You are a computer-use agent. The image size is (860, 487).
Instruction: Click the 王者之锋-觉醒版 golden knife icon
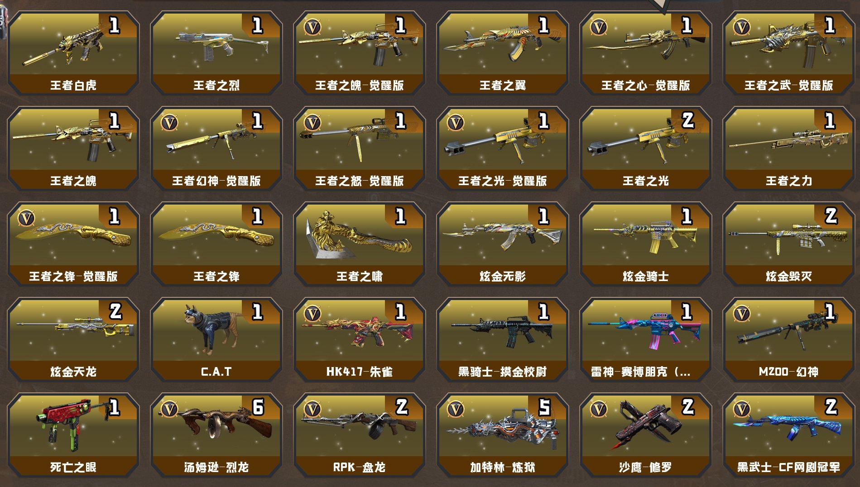pyautogui.click(x=73, y=234)
